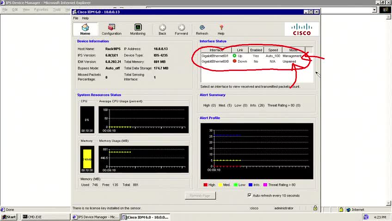Click the lock icon in IDM status bar
Viewport: 392px width, 221px height.
(315, 208)
